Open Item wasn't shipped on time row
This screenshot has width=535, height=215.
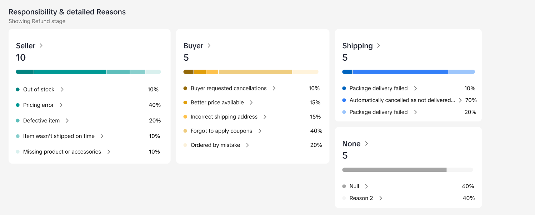pos(59,136)
